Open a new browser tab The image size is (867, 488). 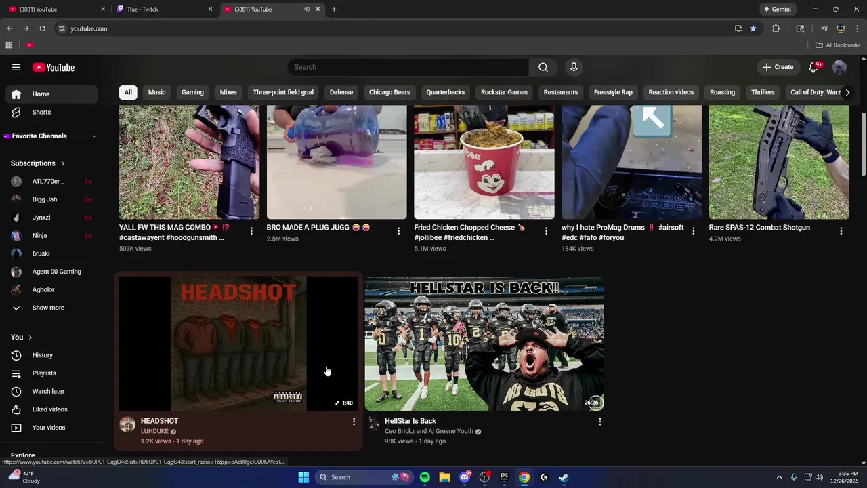(334, 9)
